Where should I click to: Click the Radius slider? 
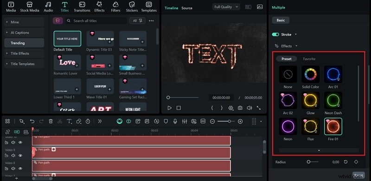tap(312, 162)
